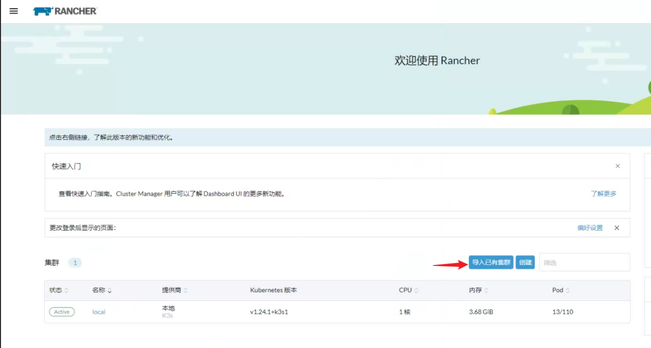This screenshot has width=651, height=348.
Task: Click the cluster count badge next to 集群
Action: pyautogui.click(x=75, y=263)
